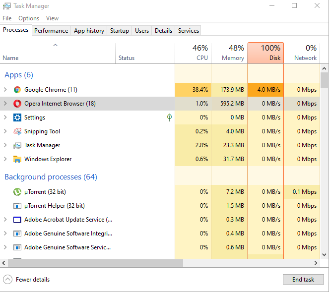Image resolution: width=329 pixels, height=292 pixels.
Task: Sort by the CPU column header
Action: [x=193, y=53]
